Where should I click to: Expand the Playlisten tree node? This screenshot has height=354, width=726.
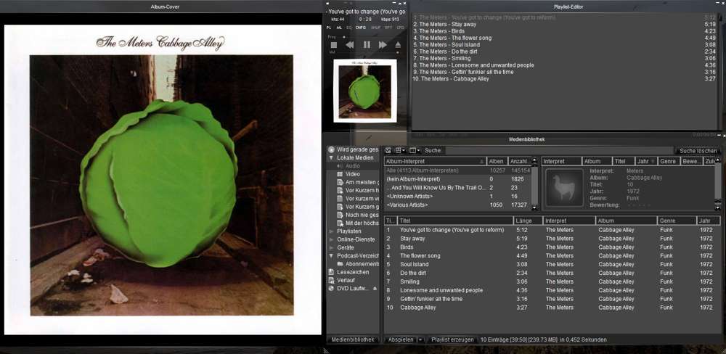tap(332, 231)
